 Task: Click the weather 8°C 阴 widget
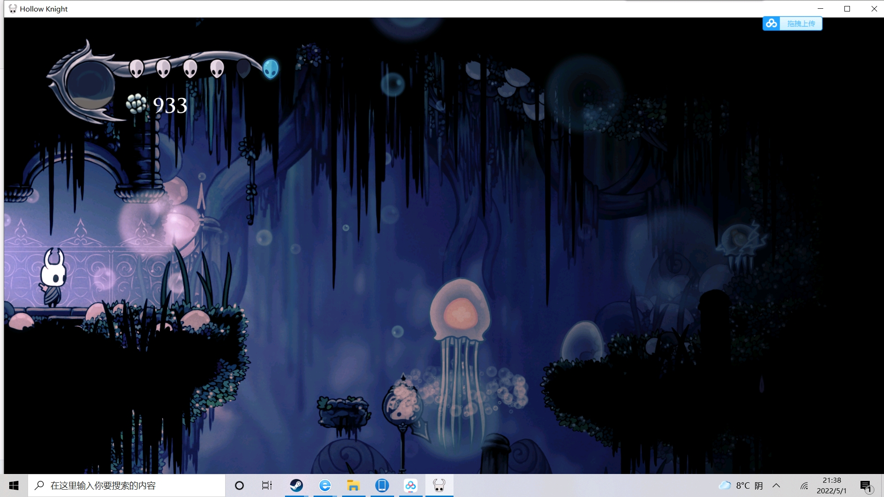(x=741, y=485)
